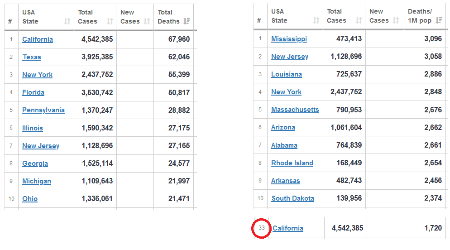
Task: Click New Cases sort icon in the left table
Action: [x=147, y=21]
